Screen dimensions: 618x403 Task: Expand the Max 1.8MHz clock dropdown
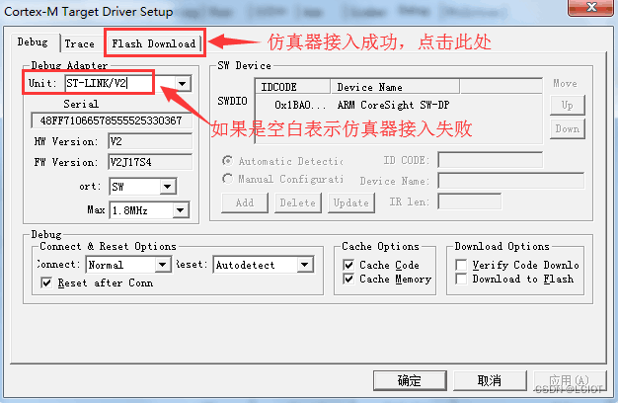(x=181, y=210)
